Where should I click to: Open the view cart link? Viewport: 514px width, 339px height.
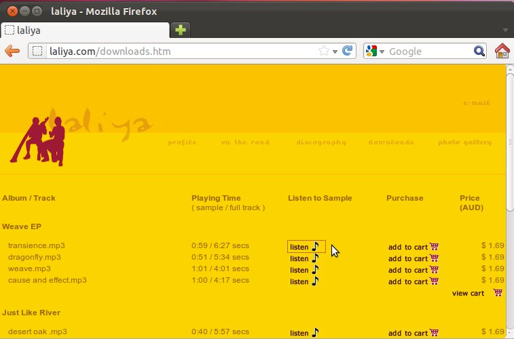pos(468,293)
